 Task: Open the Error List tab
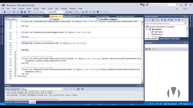pyautogui.click(x=9, y=102)
